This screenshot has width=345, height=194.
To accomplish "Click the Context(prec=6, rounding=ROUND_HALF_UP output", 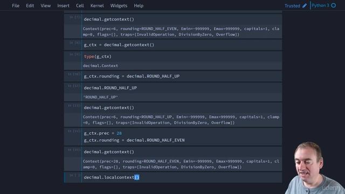I will (181, 120).
